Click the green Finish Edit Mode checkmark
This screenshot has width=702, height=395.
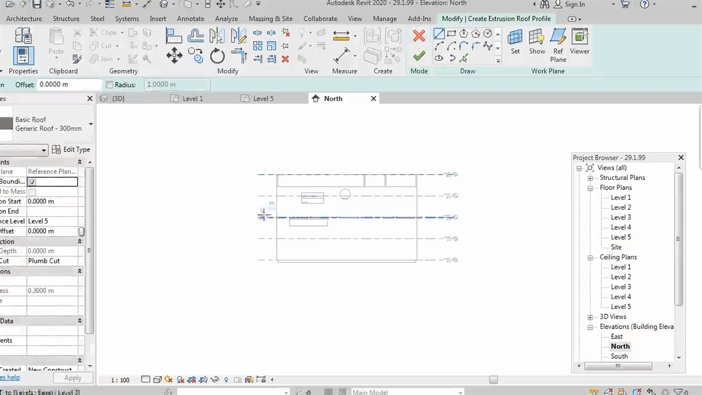419,56
